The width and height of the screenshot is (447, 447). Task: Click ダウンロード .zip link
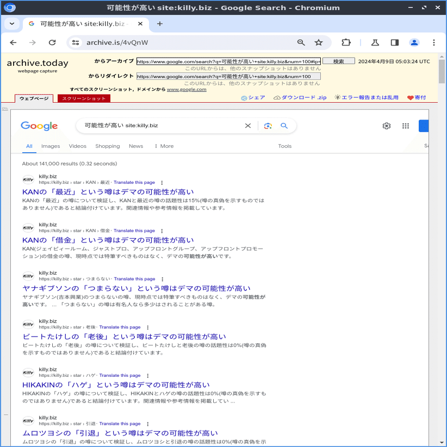(300, 97)
